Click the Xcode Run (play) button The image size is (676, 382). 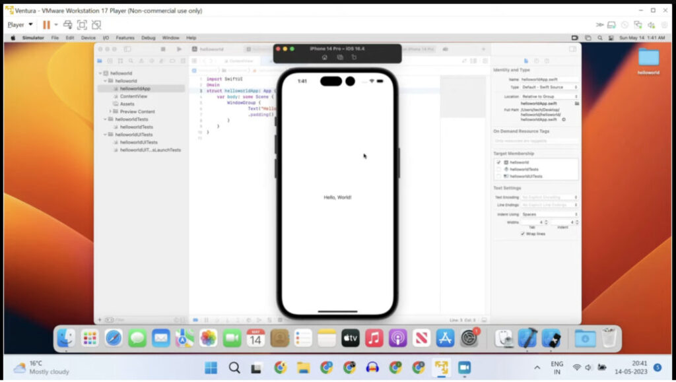tap(180, 49)
